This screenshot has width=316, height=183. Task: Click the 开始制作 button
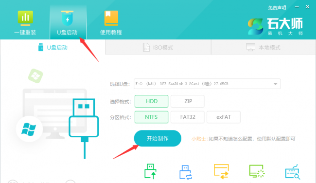[x=158, y=138]
